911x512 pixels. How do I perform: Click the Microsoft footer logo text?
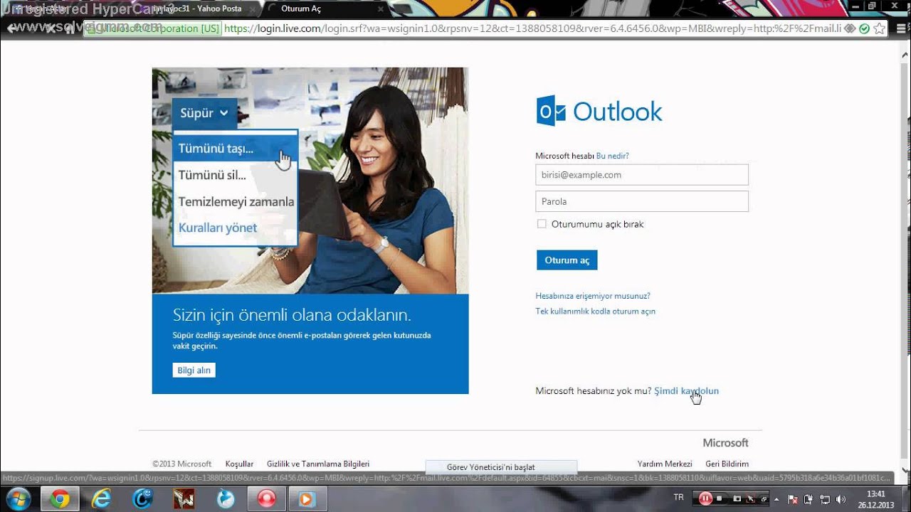point(726,443)
